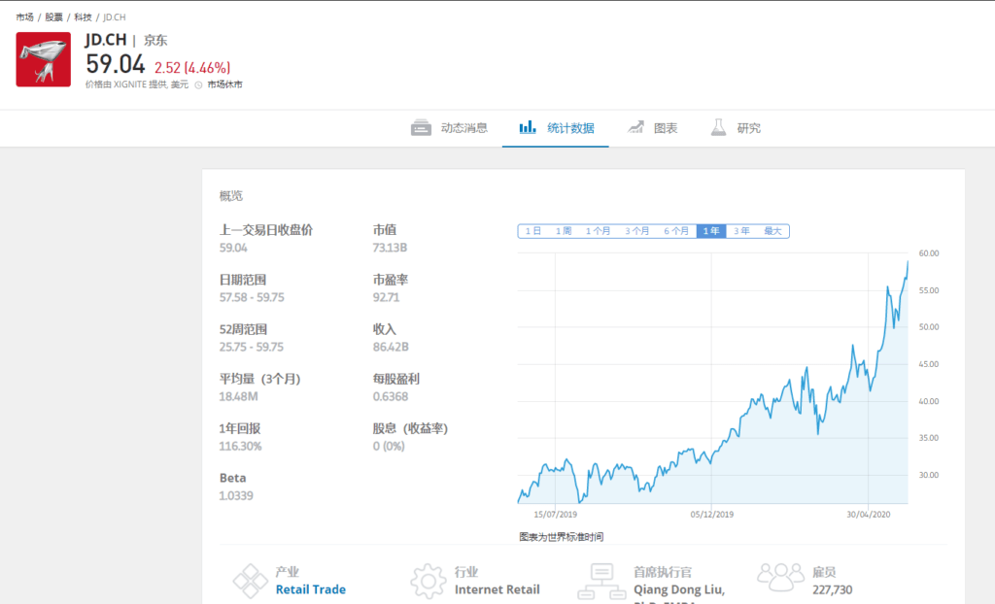
Task: Click the 1年回报 value 116.30%
Action: [241, 446]
